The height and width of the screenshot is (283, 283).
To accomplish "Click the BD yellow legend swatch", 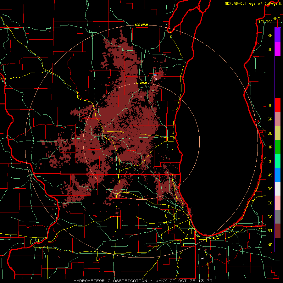I will [x=278, y=133].
